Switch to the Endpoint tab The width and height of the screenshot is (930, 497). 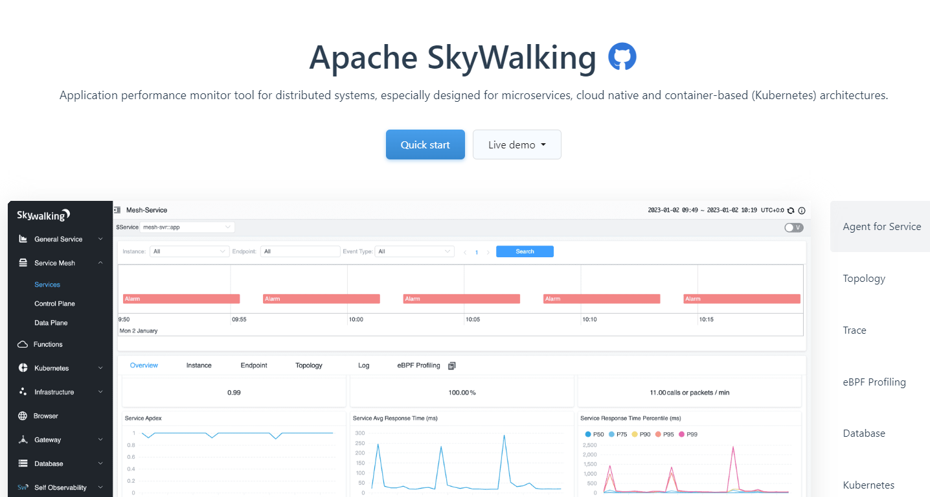(254, 365)
